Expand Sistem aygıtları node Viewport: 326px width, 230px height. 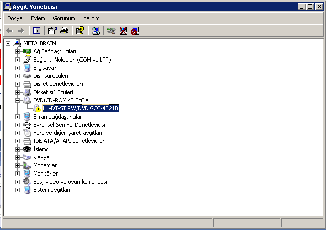tap(17, 190)
